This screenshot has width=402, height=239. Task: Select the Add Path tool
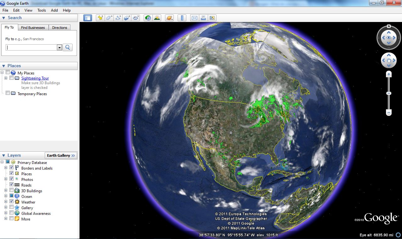(118, 18)
